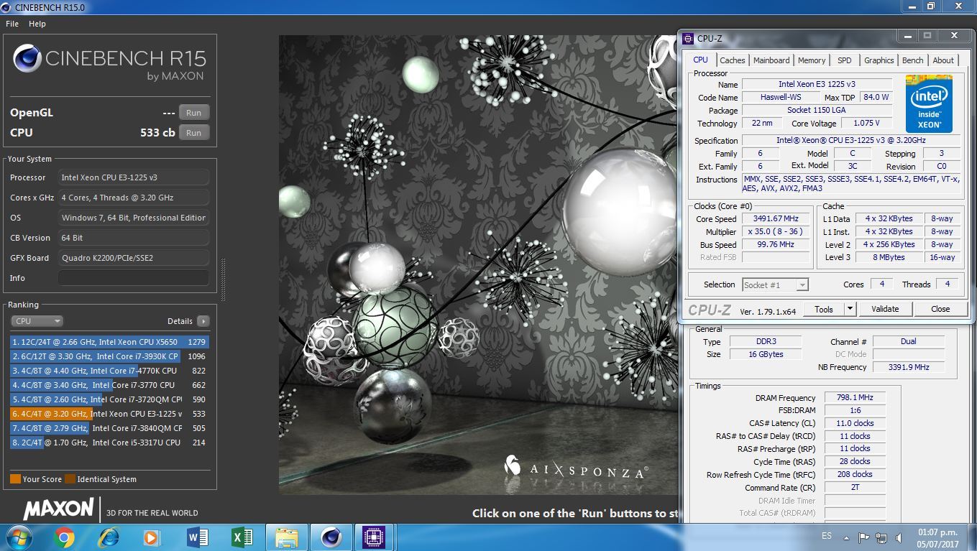Image resolution: width=977 pixels, height=551 pixels.
Task: Click the OS Windows 7 field
Action: pyautogui.click(x=134, y=218)
